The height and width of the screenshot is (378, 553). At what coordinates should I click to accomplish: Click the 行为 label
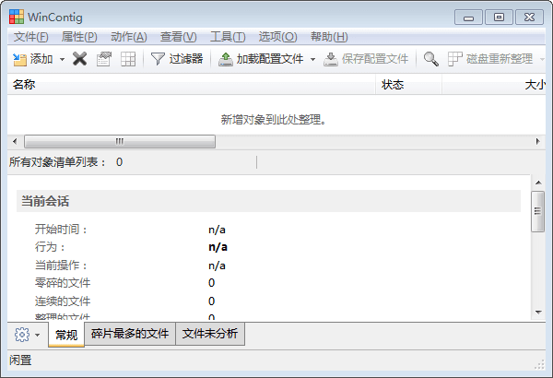(x=50, y=247)
